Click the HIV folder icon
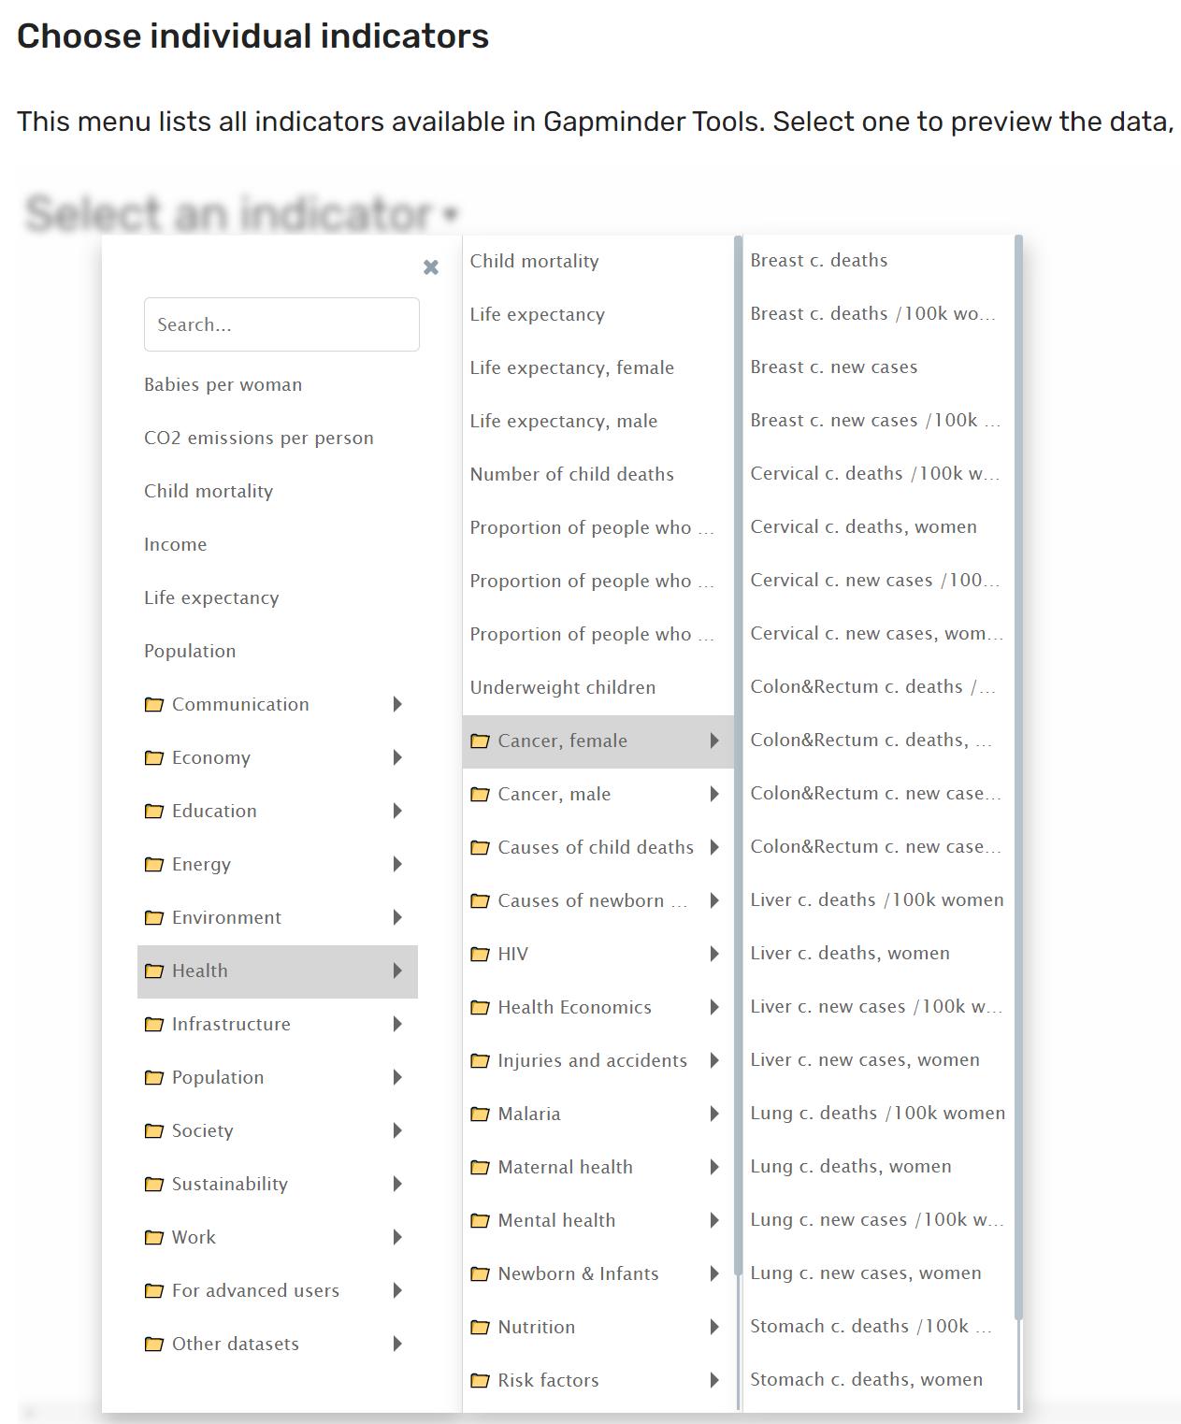The image size is (1181, 1424). pyautogui.click(x=480, y=955)
